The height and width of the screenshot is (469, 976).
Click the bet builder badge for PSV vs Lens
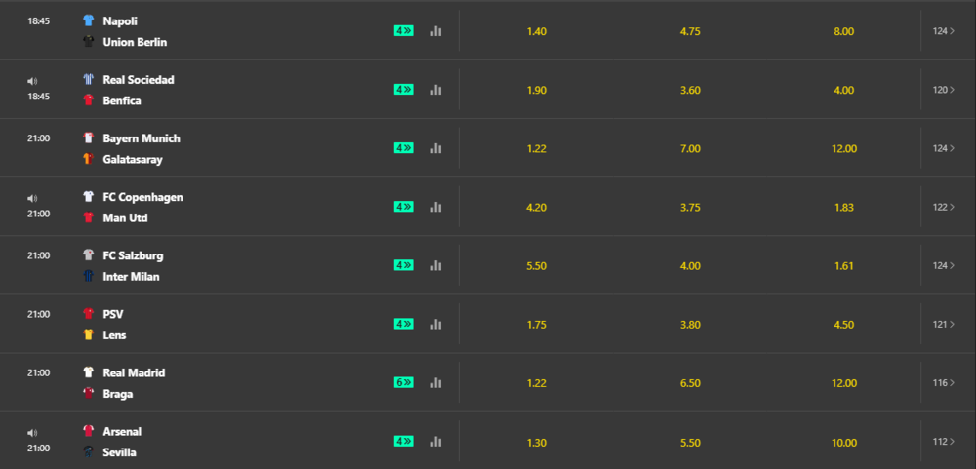[x=403, y=324]
